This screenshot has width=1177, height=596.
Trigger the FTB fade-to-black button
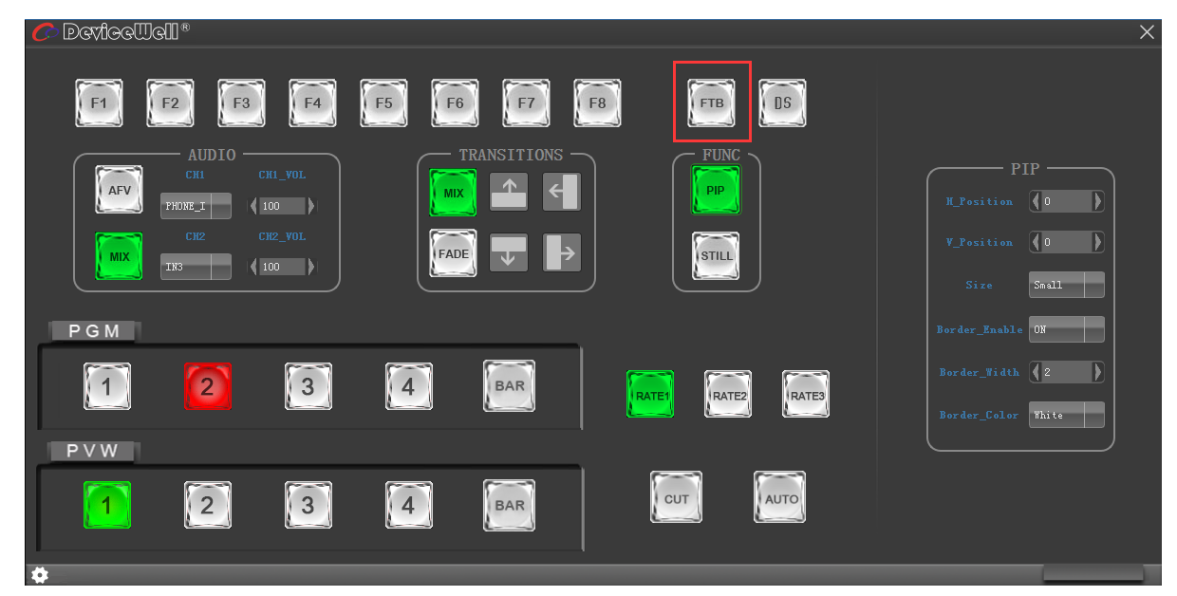pyautogui.click(x=712, y=103)
